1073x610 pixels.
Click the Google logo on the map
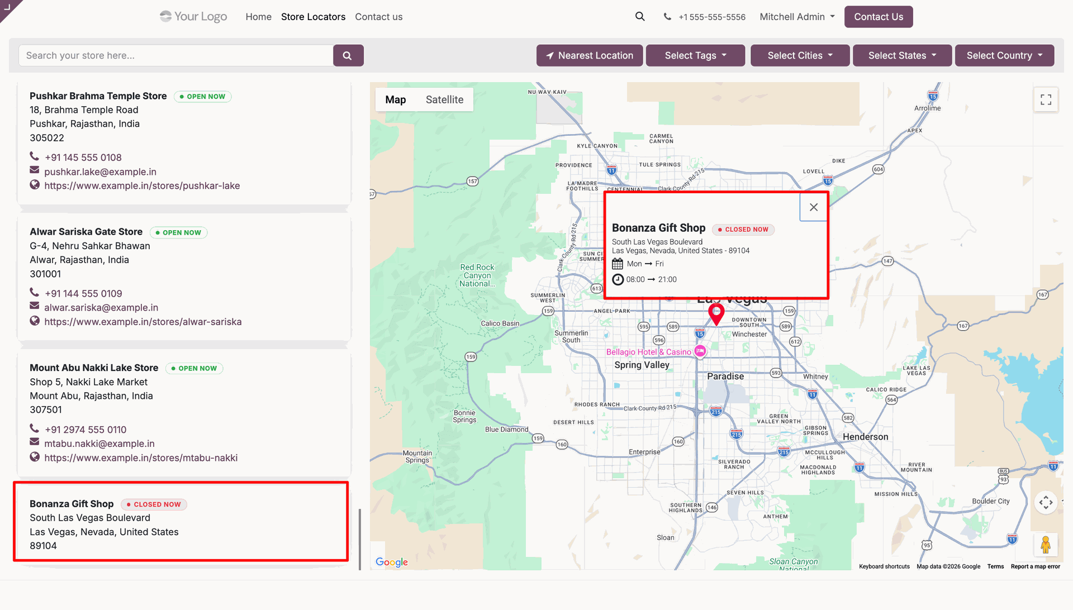pyautogui.click(x=392, y=562)
